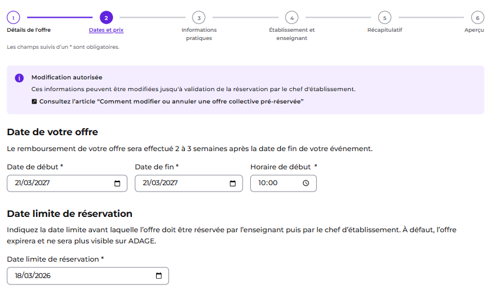Click step 3 circle Informations pratiques
Image resolution: width=497 pixels, height=291 pixels.
click(x=198, y=18)
